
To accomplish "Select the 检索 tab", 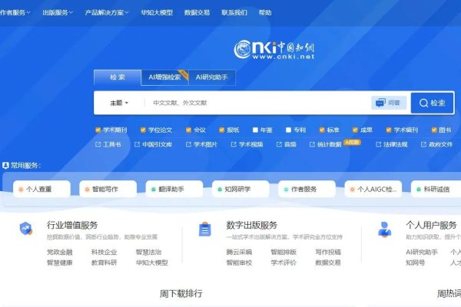I will coord(118,78).
